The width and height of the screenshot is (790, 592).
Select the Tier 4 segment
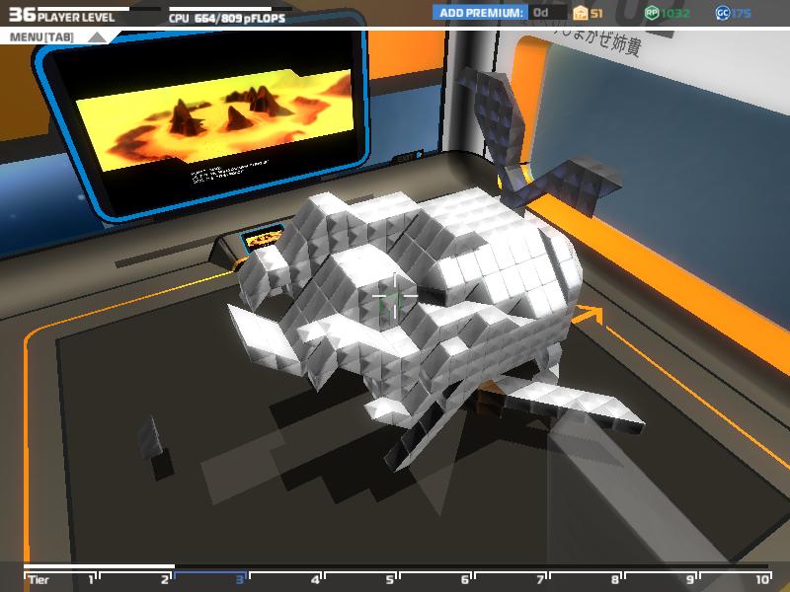[x=285, y=579]
